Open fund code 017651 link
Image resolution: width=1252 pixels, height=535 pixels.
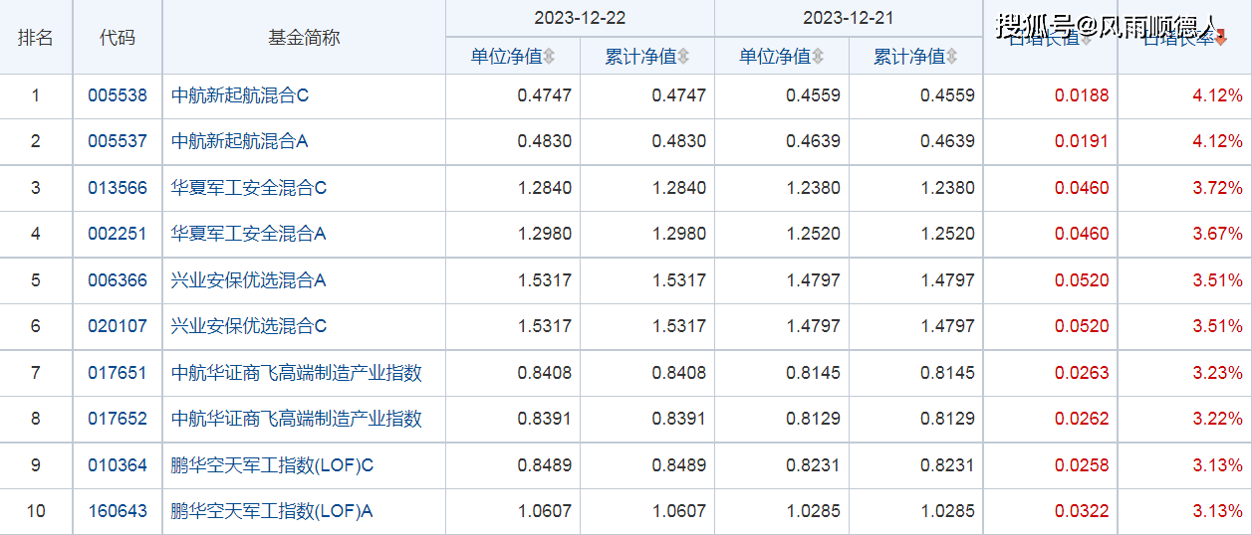coord(118,373)
